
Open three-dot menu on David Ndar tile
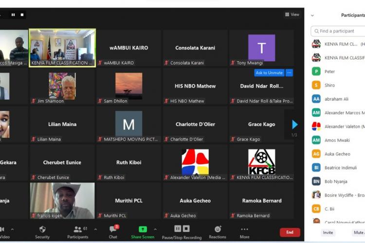tap(289, 73)
